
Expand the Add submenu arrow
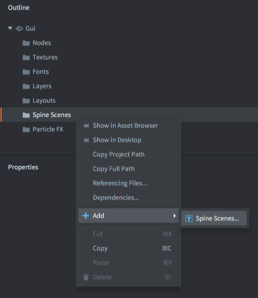[x=174, y=216]
